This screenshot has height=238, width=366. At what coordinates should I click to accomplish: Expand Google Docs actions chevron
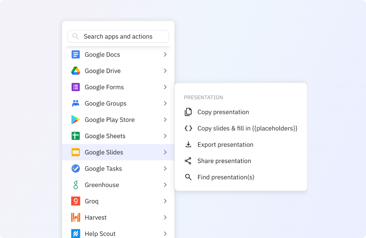pyautogui.click(x=165, y=55)
